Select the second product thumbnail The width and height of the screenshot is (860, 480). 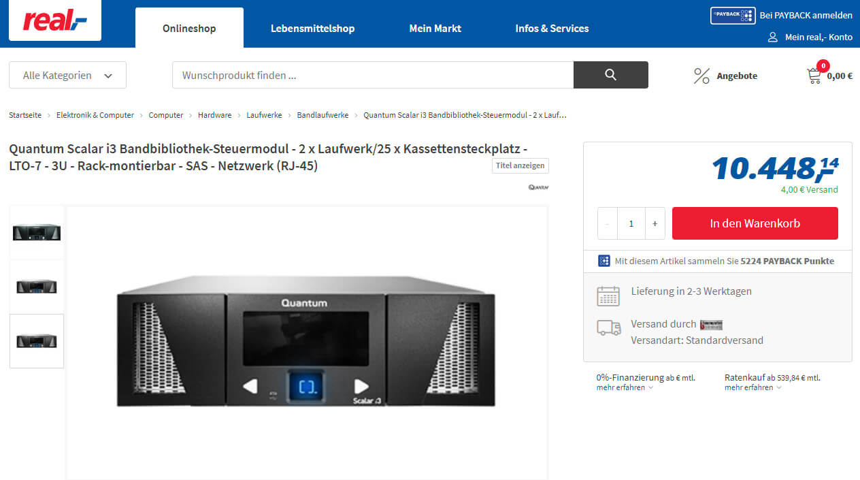(37, 287)
